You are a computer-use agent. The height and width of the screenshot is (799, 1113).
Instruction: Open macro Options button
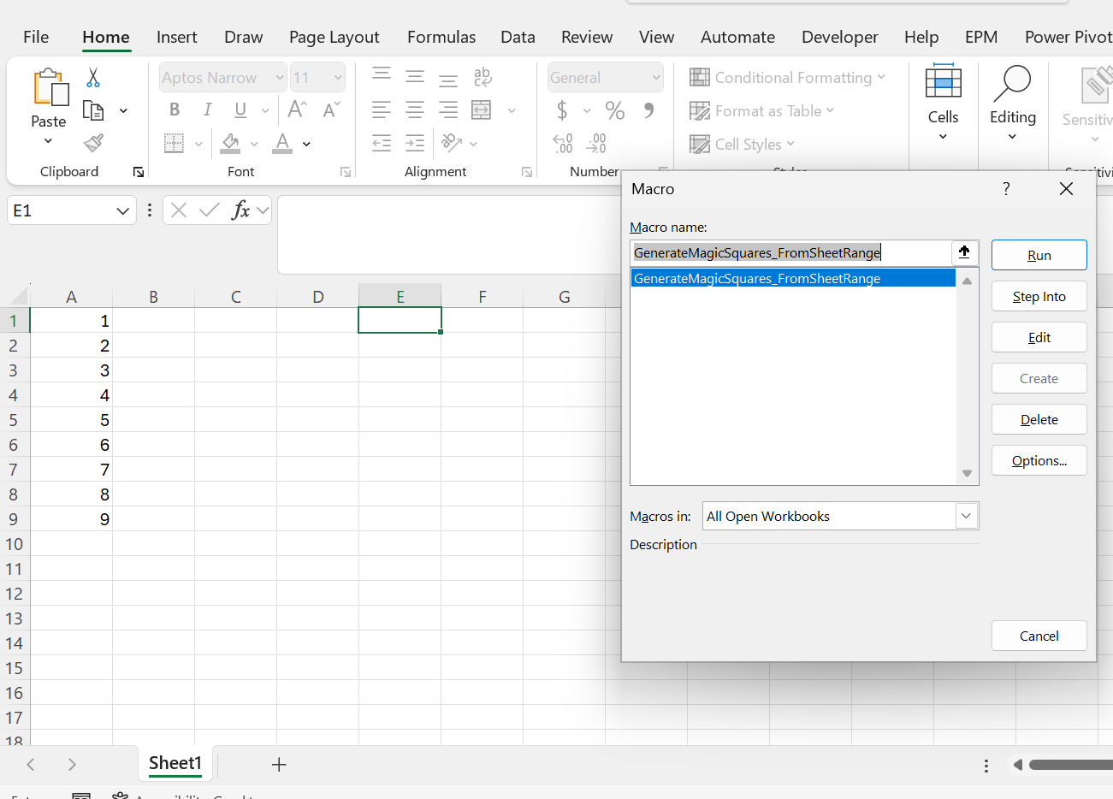point(1039,460)
